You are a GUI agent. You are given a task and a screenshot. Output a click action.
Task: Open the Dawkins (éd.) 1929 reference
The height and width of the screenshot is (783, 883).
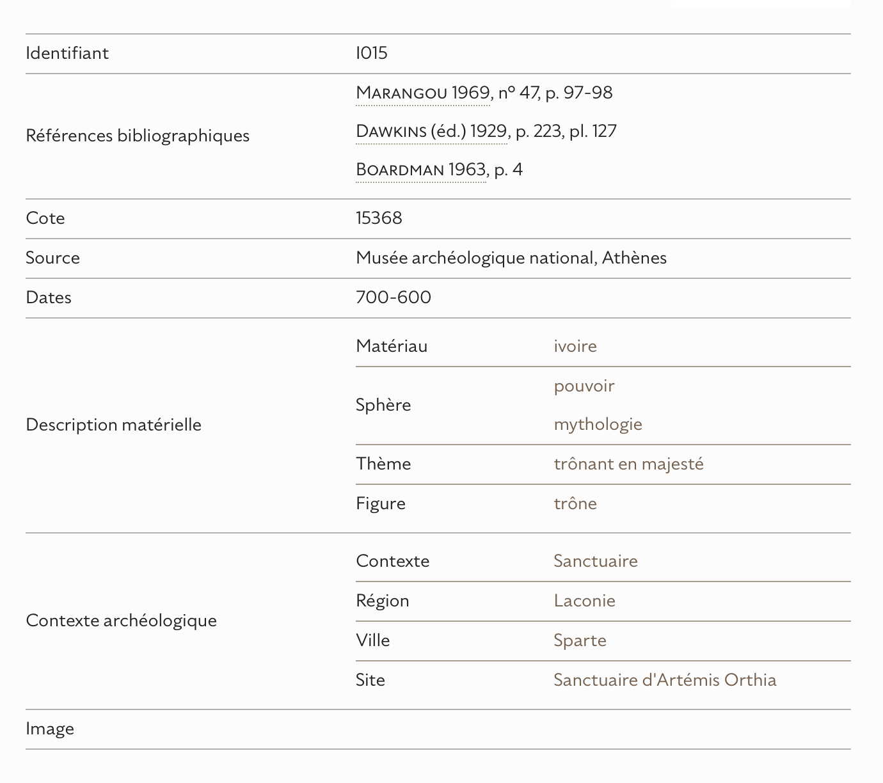431,131
